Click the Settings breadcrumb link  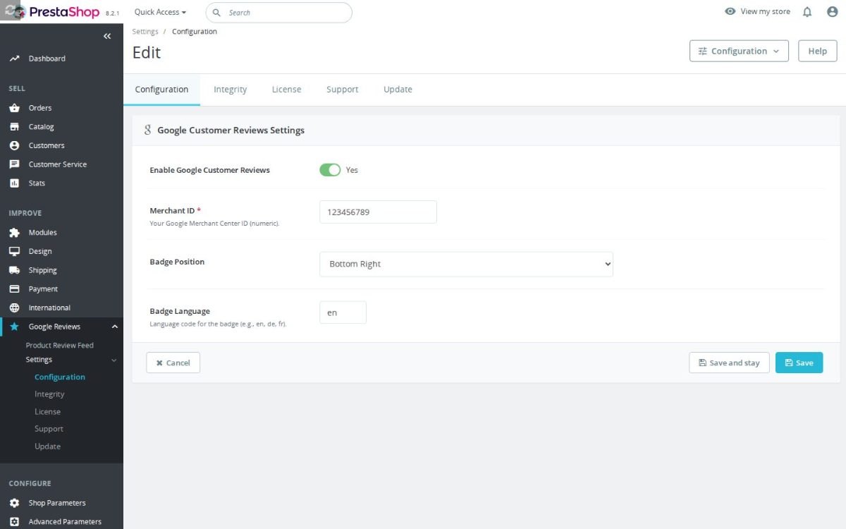145,32
